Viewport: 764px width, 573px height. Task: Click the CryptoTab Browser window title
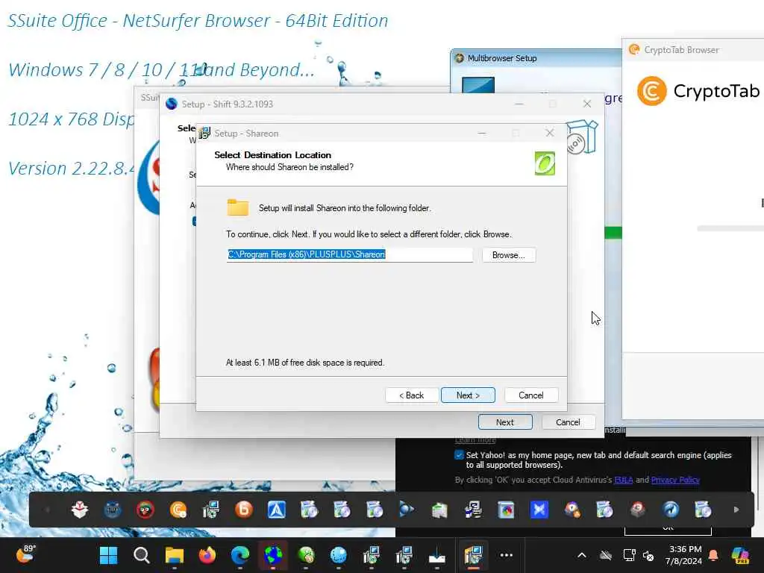(x=681, y=50)
